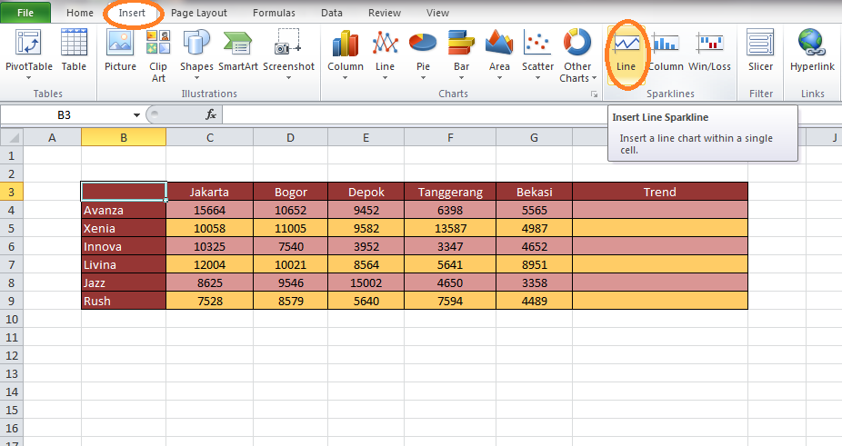Screen dimensions: 842x446
Task: Insert a Picture from file
Action: (120, 51)
